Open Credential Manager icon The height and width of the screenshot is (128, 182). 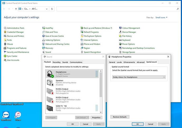[x=5, y=32]
